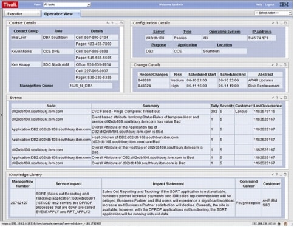
Task: Click the ManageNow Queue field NUS_N_DBA
Action: pyautogui.click(x=91, y=86)
